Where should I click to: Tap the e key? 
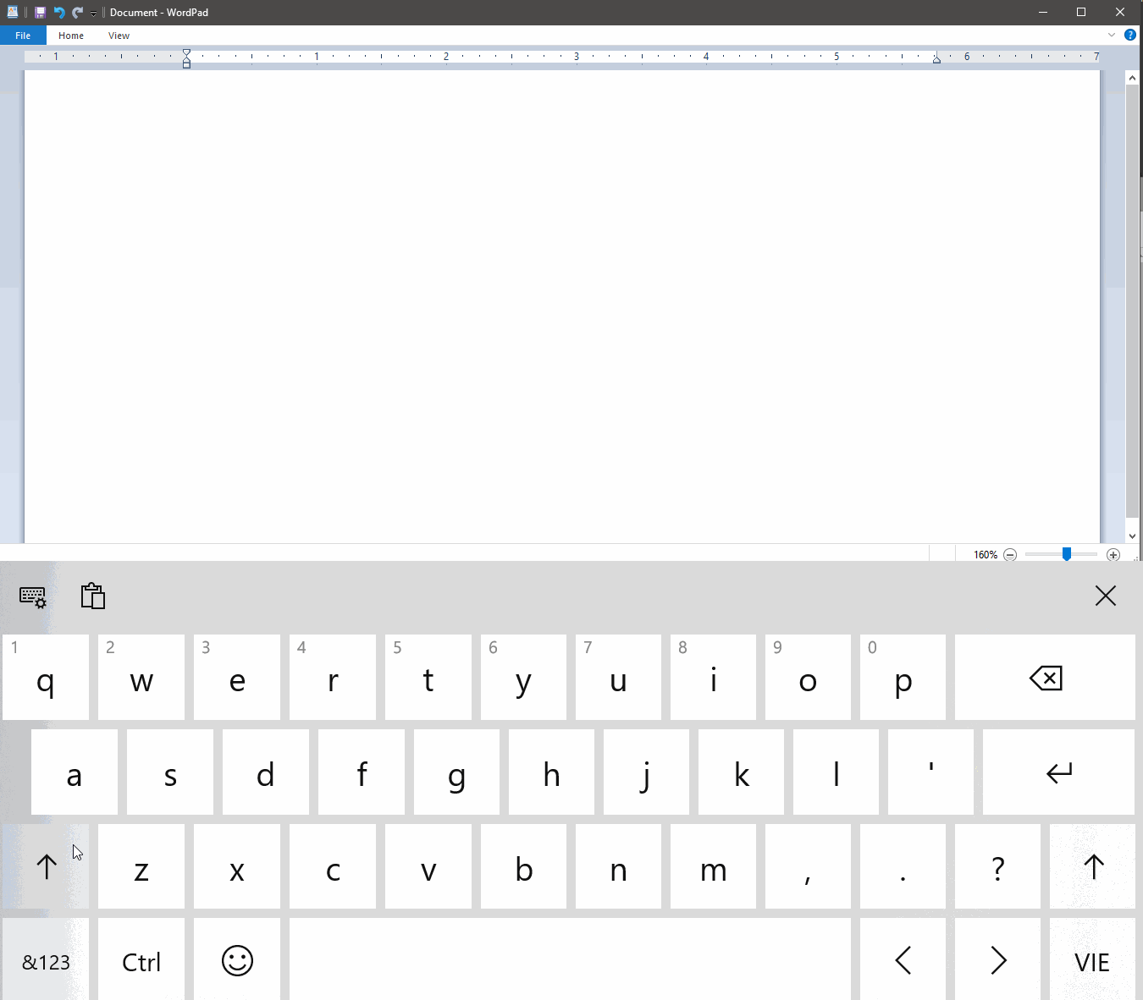point(237,678)
